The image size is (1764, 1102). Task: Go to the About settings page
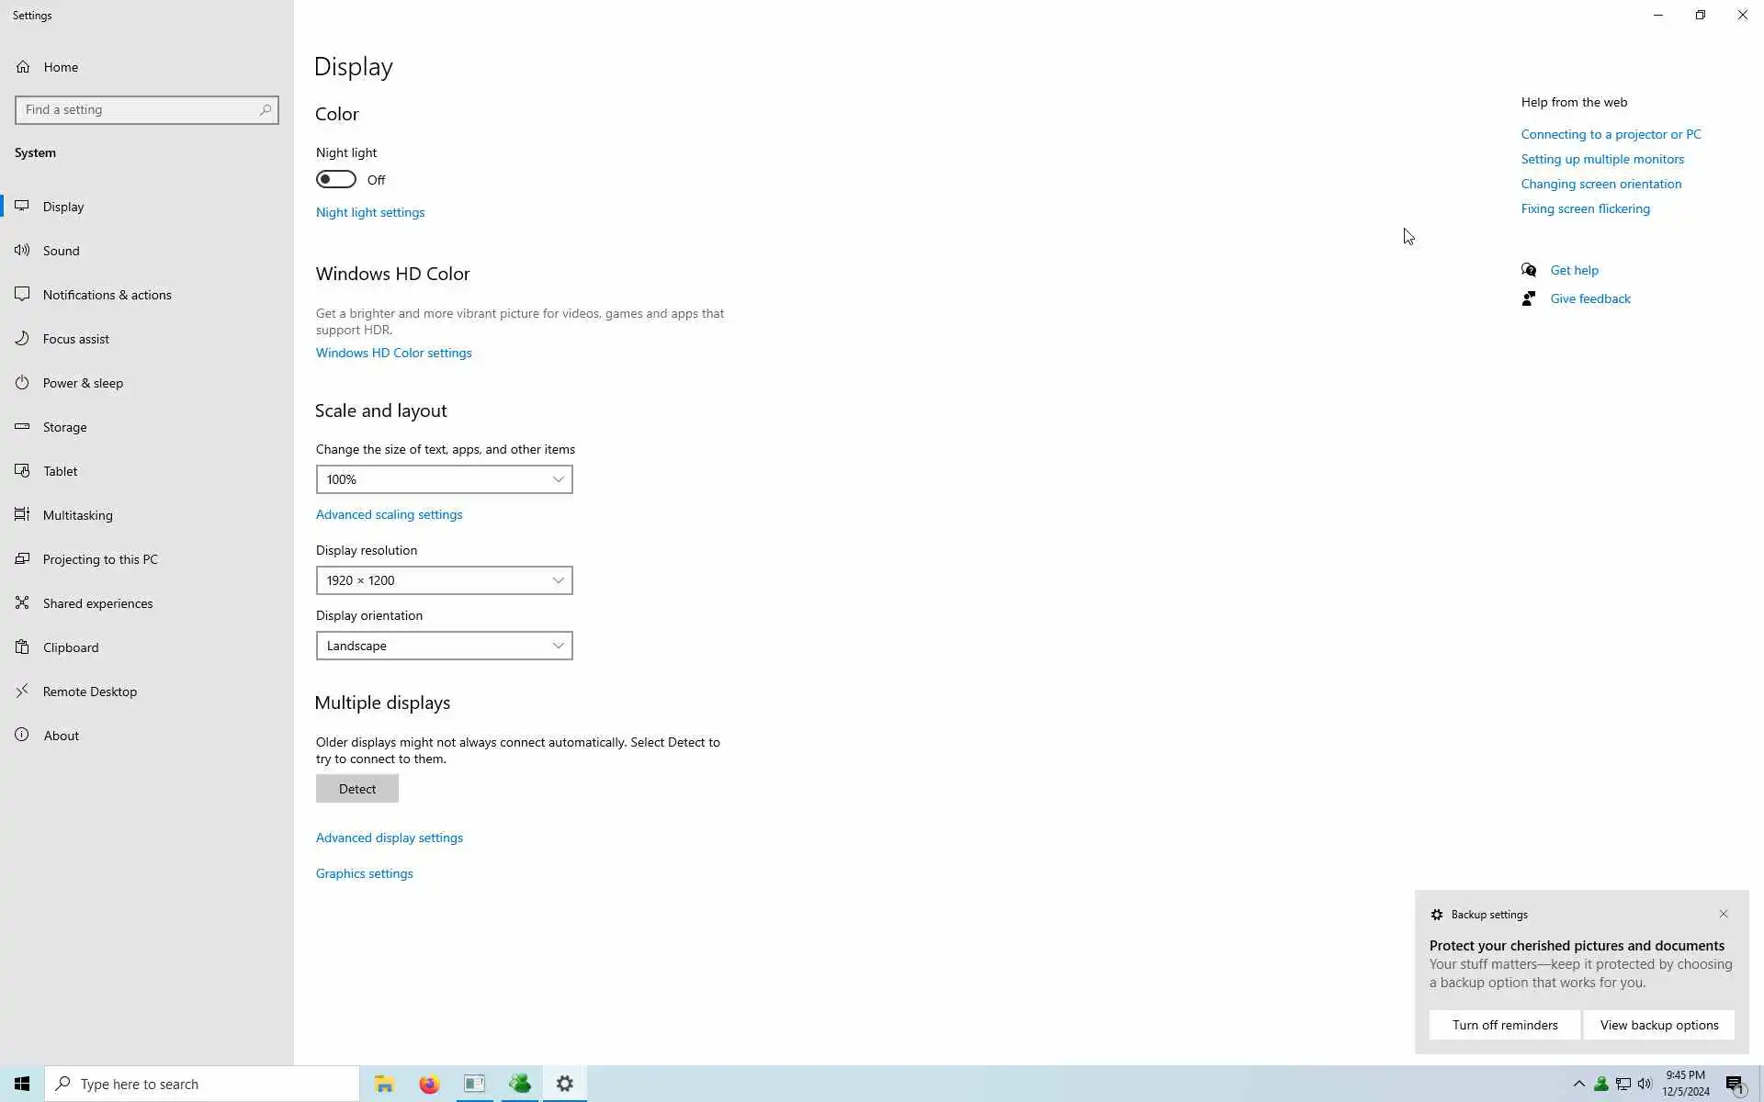[61, 736]
